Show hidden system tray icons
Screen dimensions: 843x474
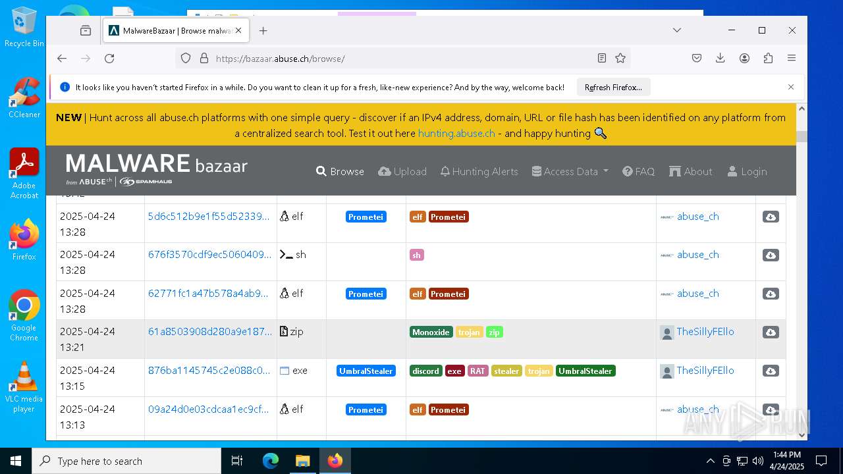click(x=710, y=461)
